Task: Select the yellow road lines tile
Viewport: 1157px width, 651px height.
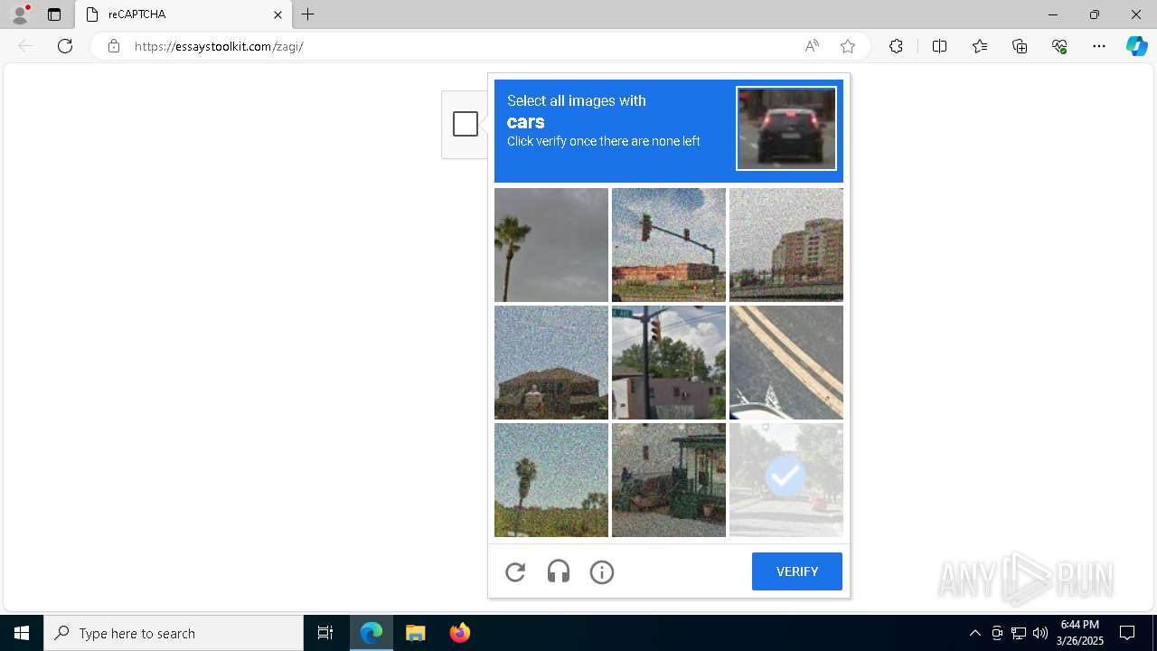Action: coord(786,363)
